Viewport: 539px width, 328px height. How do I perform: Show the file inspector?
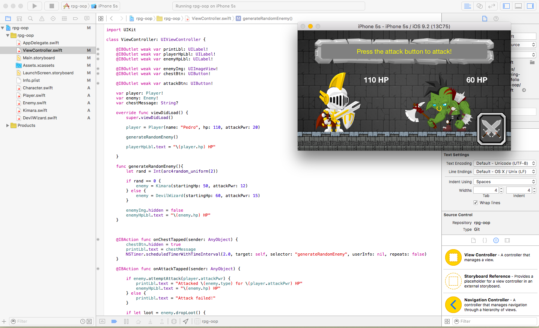coord(485,18)
